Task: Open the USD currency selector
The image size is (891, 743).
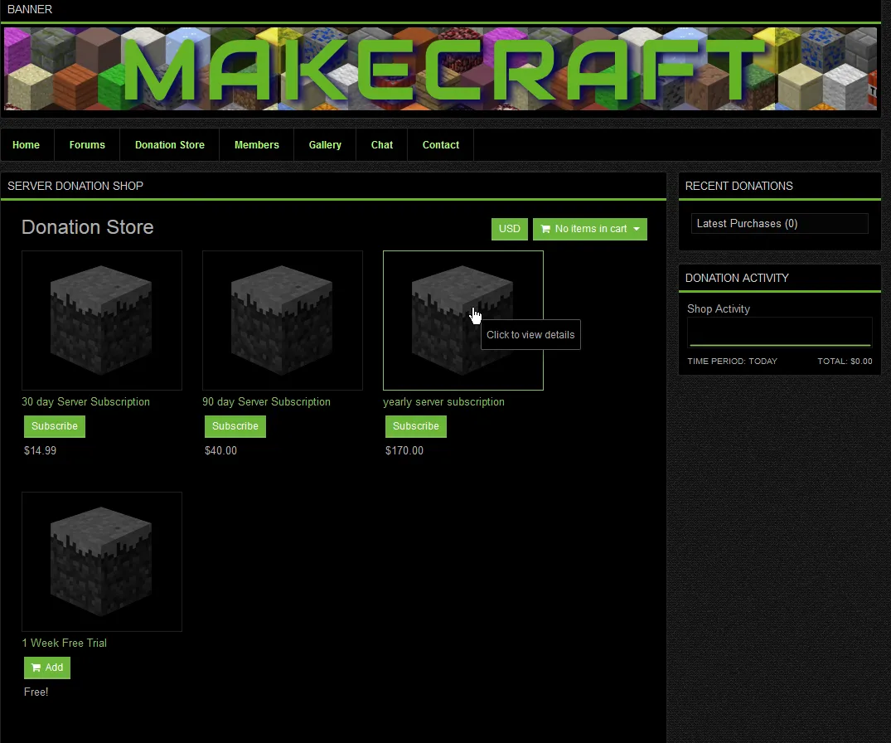Action: pos(509,228)
